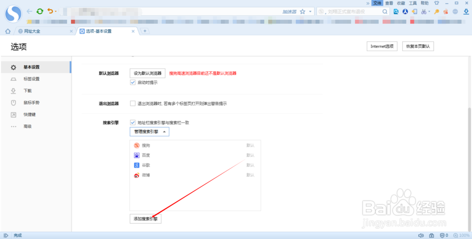Viewport: 472px width, 239px height.
Task: Click the orange undo-close arrow icon
Action: point(50,11)
